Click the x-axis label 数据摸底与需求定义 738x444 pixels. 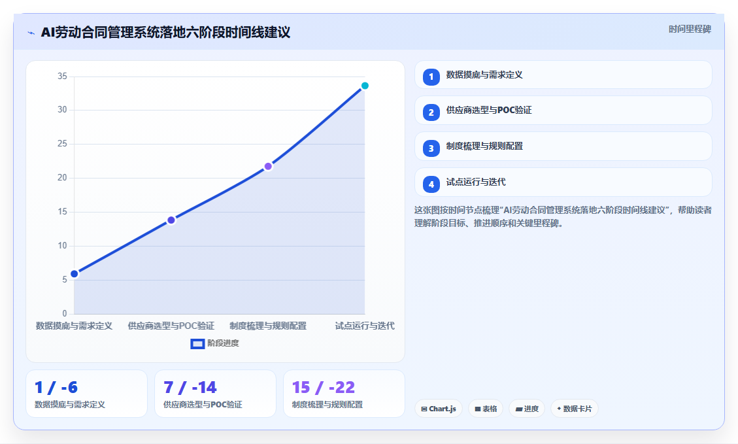[75, 326]
